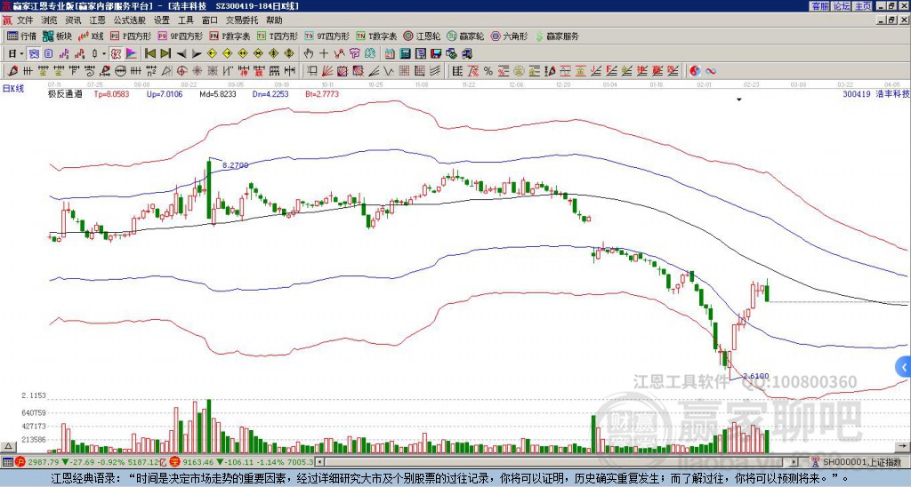911x487 pixels.
Task: Open the 设置 menu
Action: pyautogui.click(x=162, y=20)
